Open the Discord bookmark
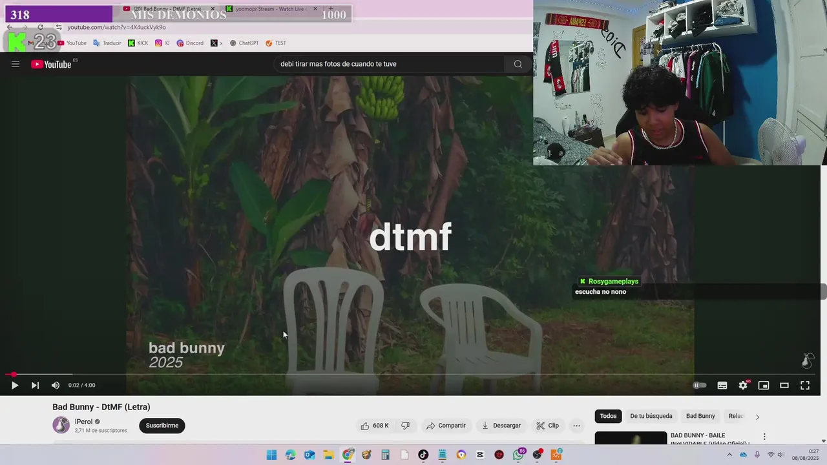The image size is (827, 465). coord(190,43)
